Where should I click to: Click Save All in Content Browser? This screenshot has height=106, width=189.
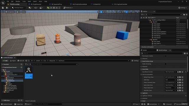[21, 61]
